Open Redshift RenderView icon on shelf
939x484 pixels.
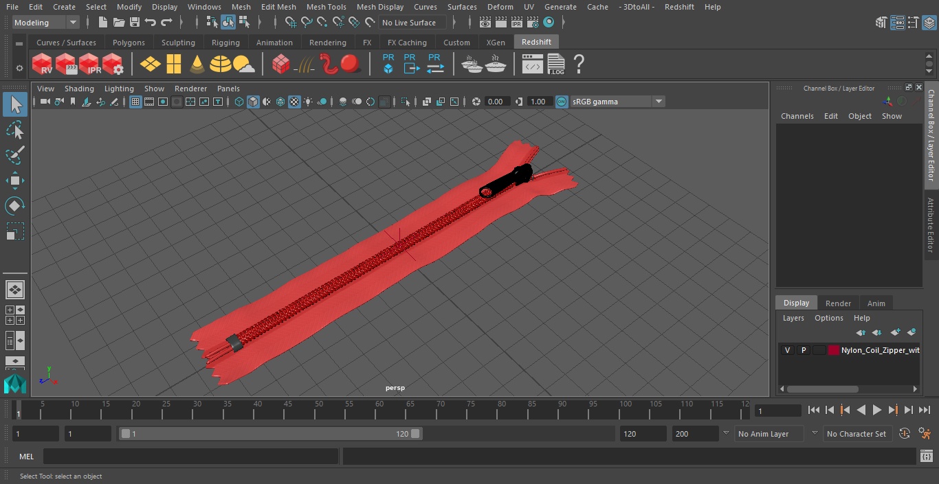click(x=42, y=65)
